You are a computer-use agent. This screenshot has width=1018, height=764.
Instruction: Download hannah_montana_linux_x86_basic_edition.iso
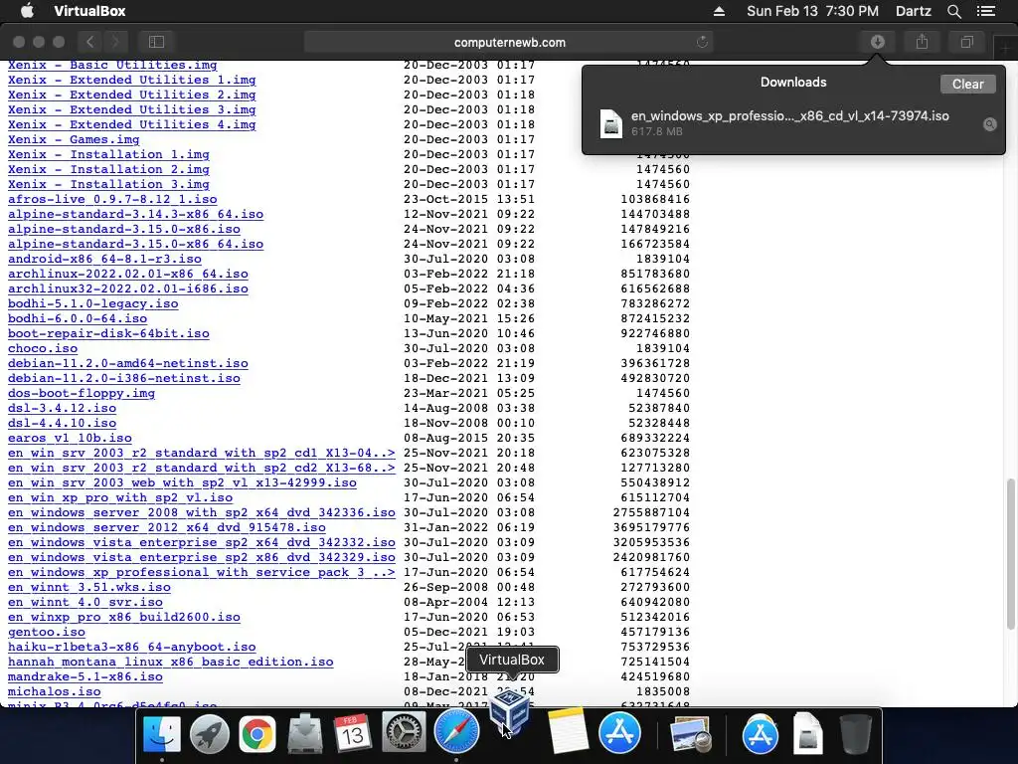(171, 663)
